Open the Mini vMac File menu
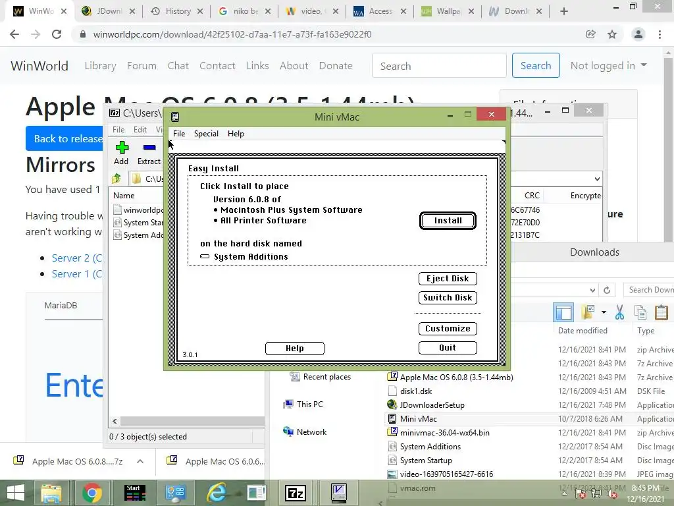 coord(179,133)
